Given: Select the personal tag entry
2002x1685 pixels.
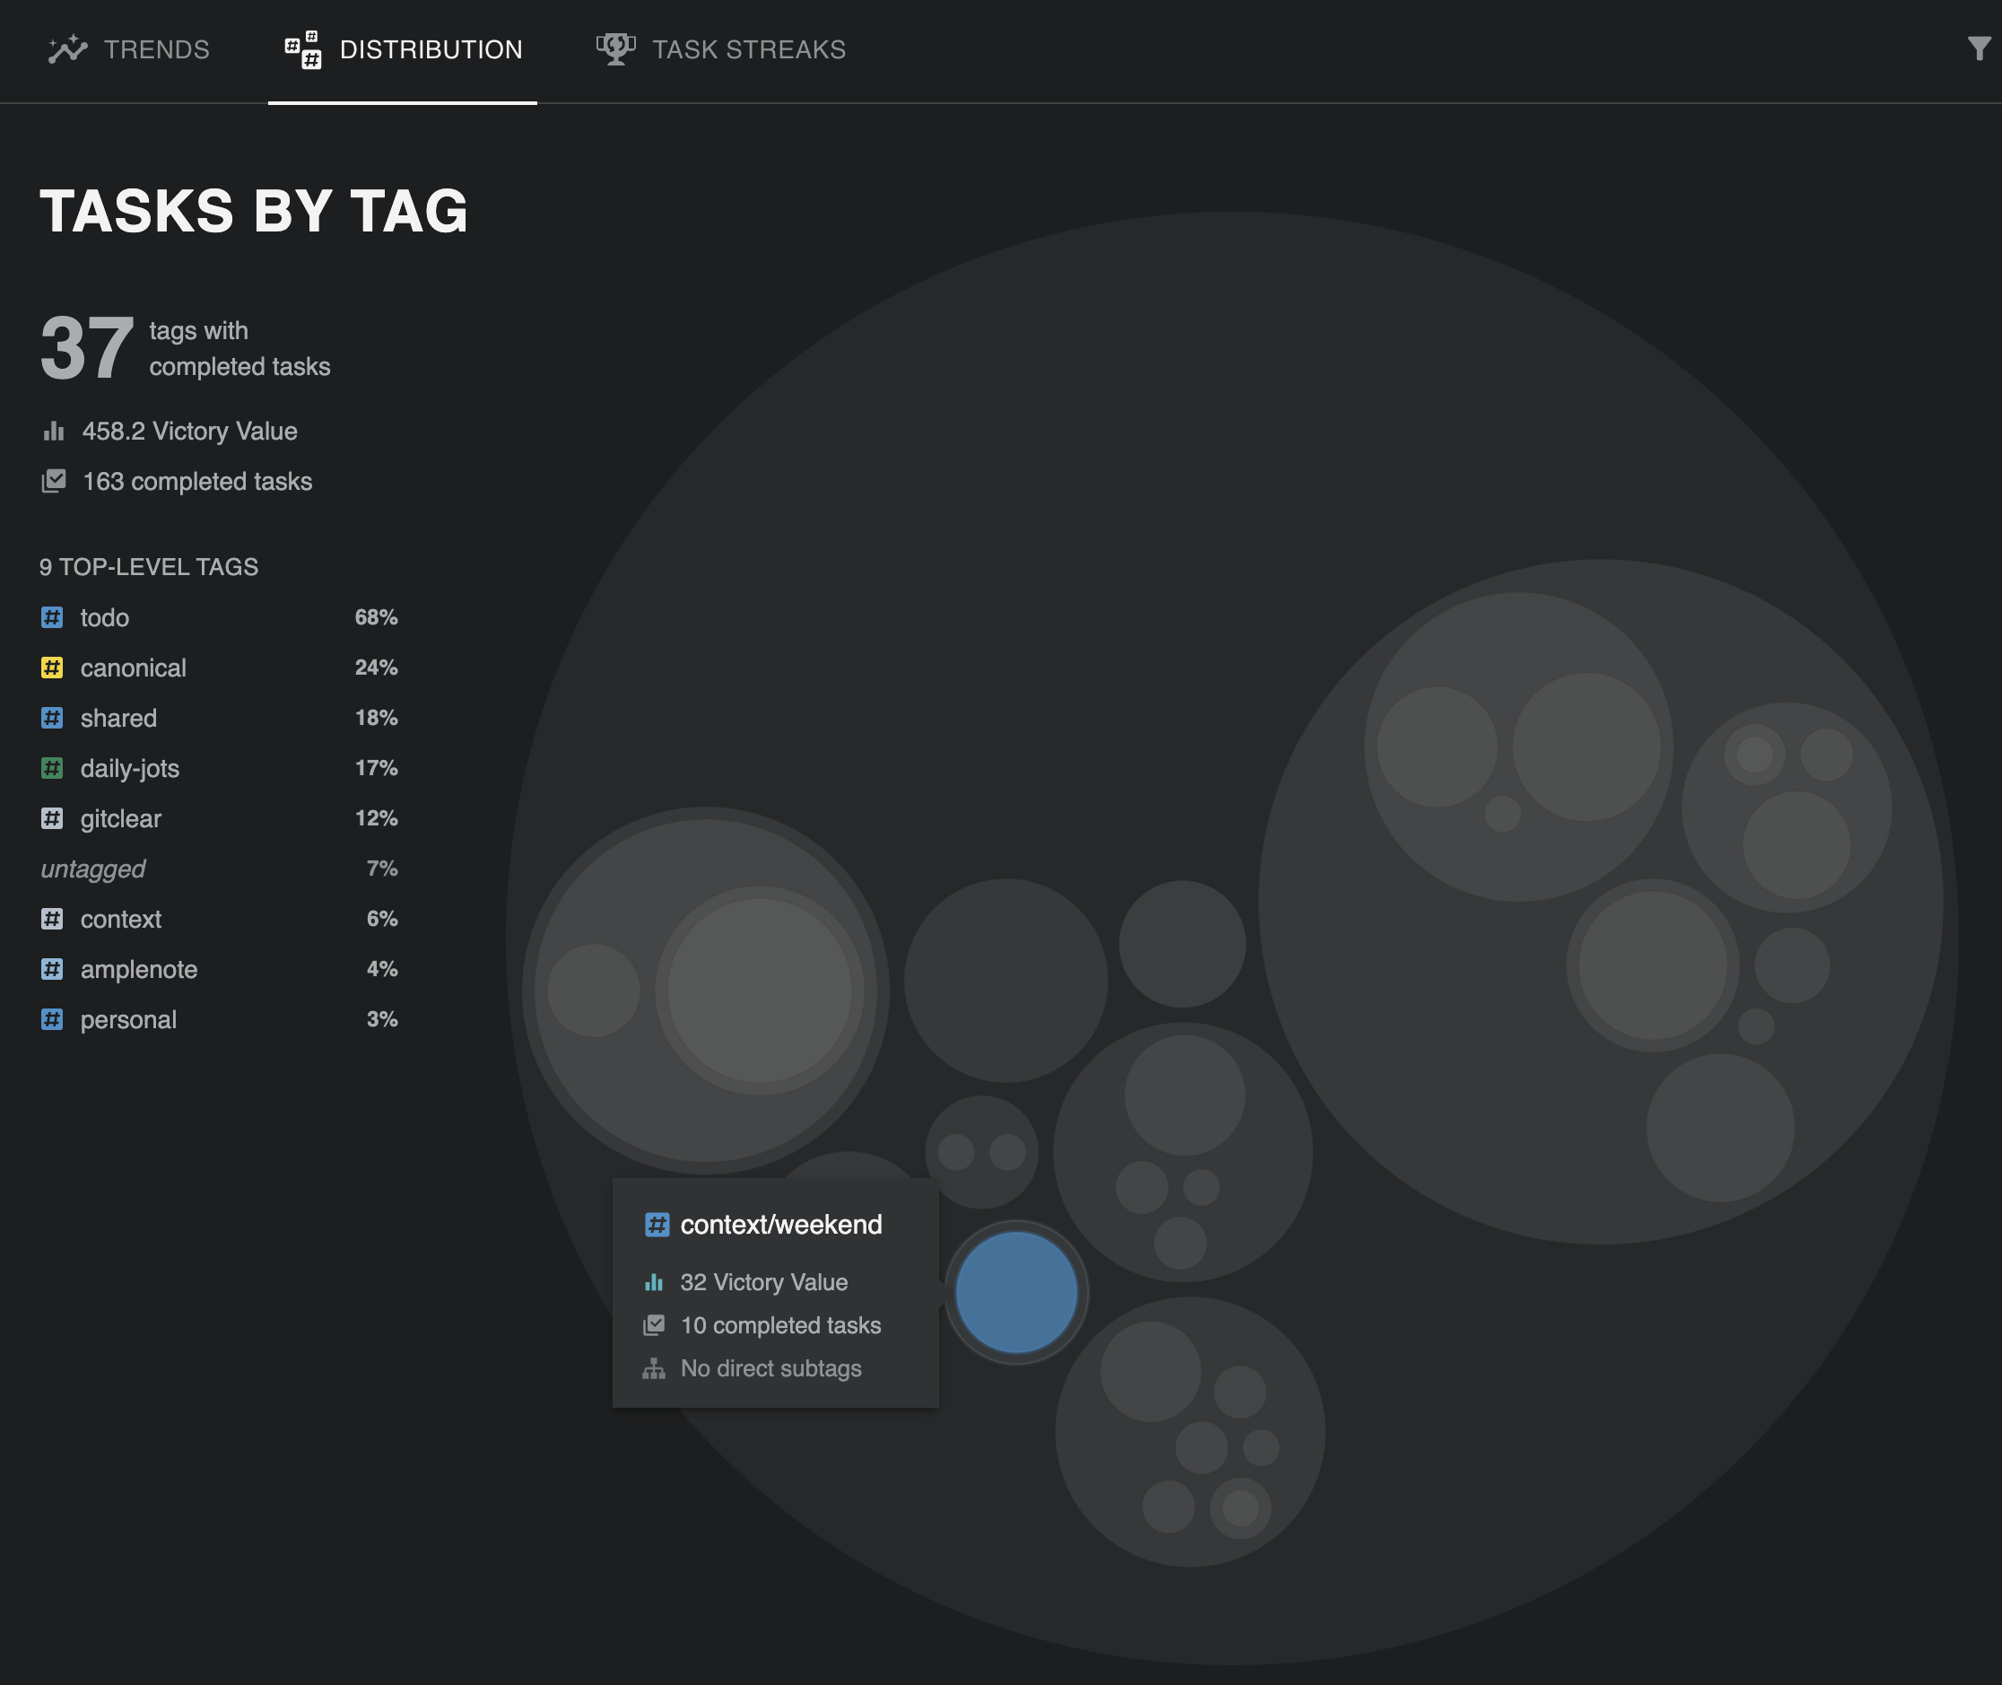Looking at the screenshot, I should [x=128, y=1020].
